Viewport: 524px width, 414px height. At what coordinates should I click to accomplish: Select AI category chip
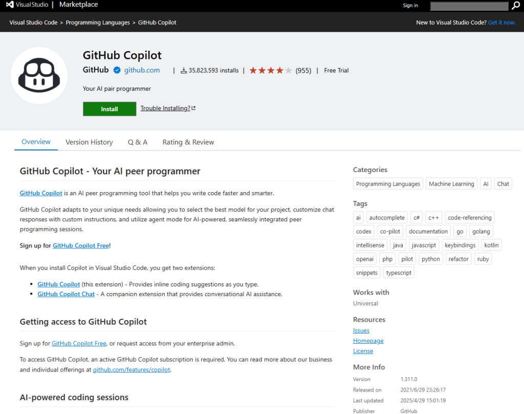[486, 184]
